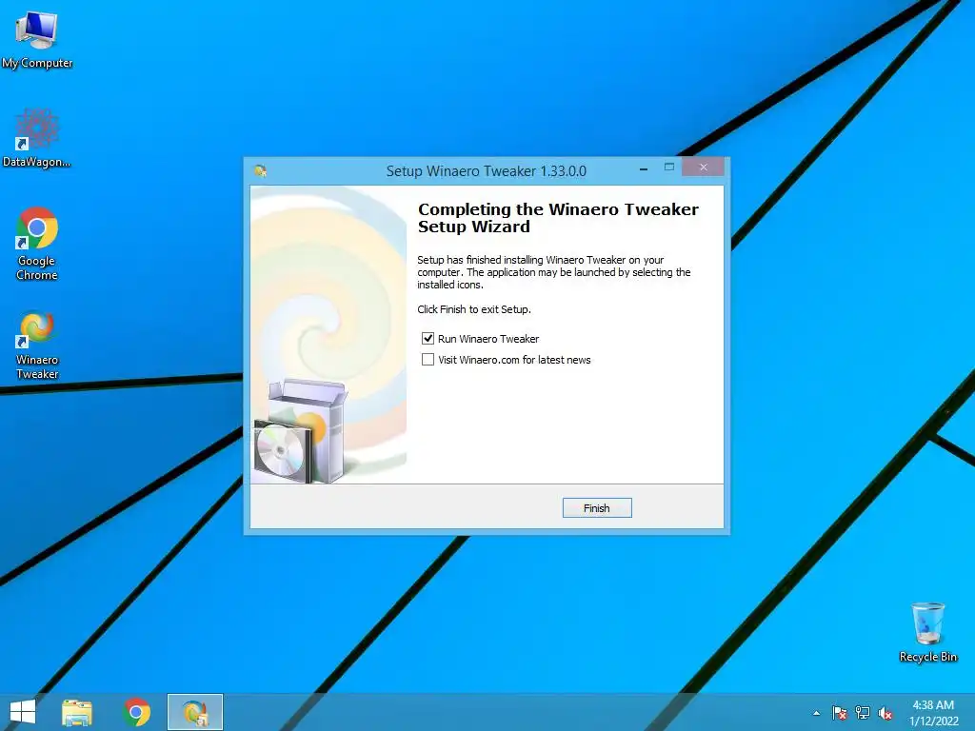Select the DataWagon desktop shortcut
The height and width of the screenshot is (731, 975).
pos(37,138)
